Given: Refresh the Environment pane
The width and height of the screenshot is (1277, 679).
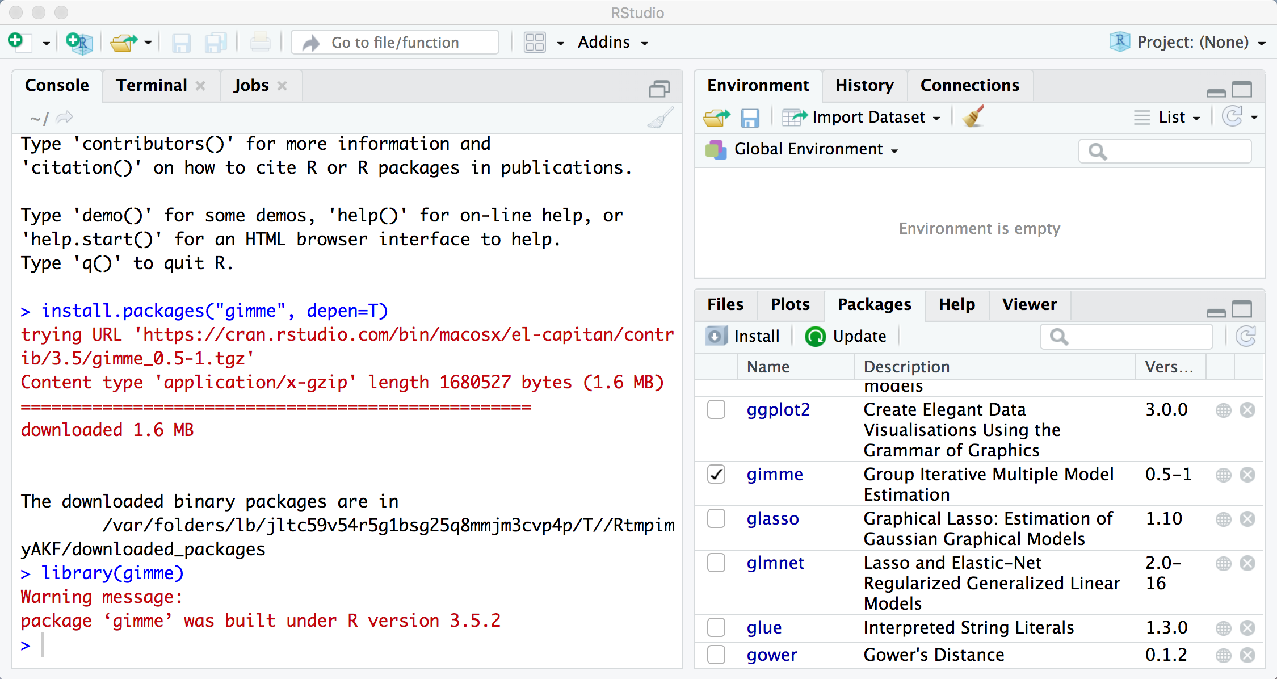Looking at the screenshot, I should pyautogui.click(x=1232, y=117).
